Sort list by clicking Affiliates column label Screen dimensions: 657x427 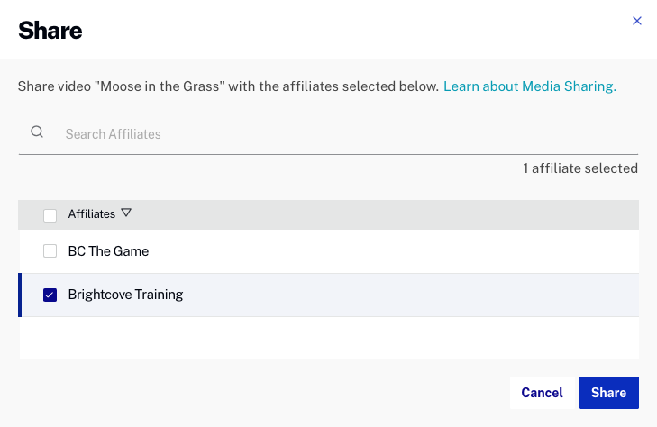[x=92, y=213]
